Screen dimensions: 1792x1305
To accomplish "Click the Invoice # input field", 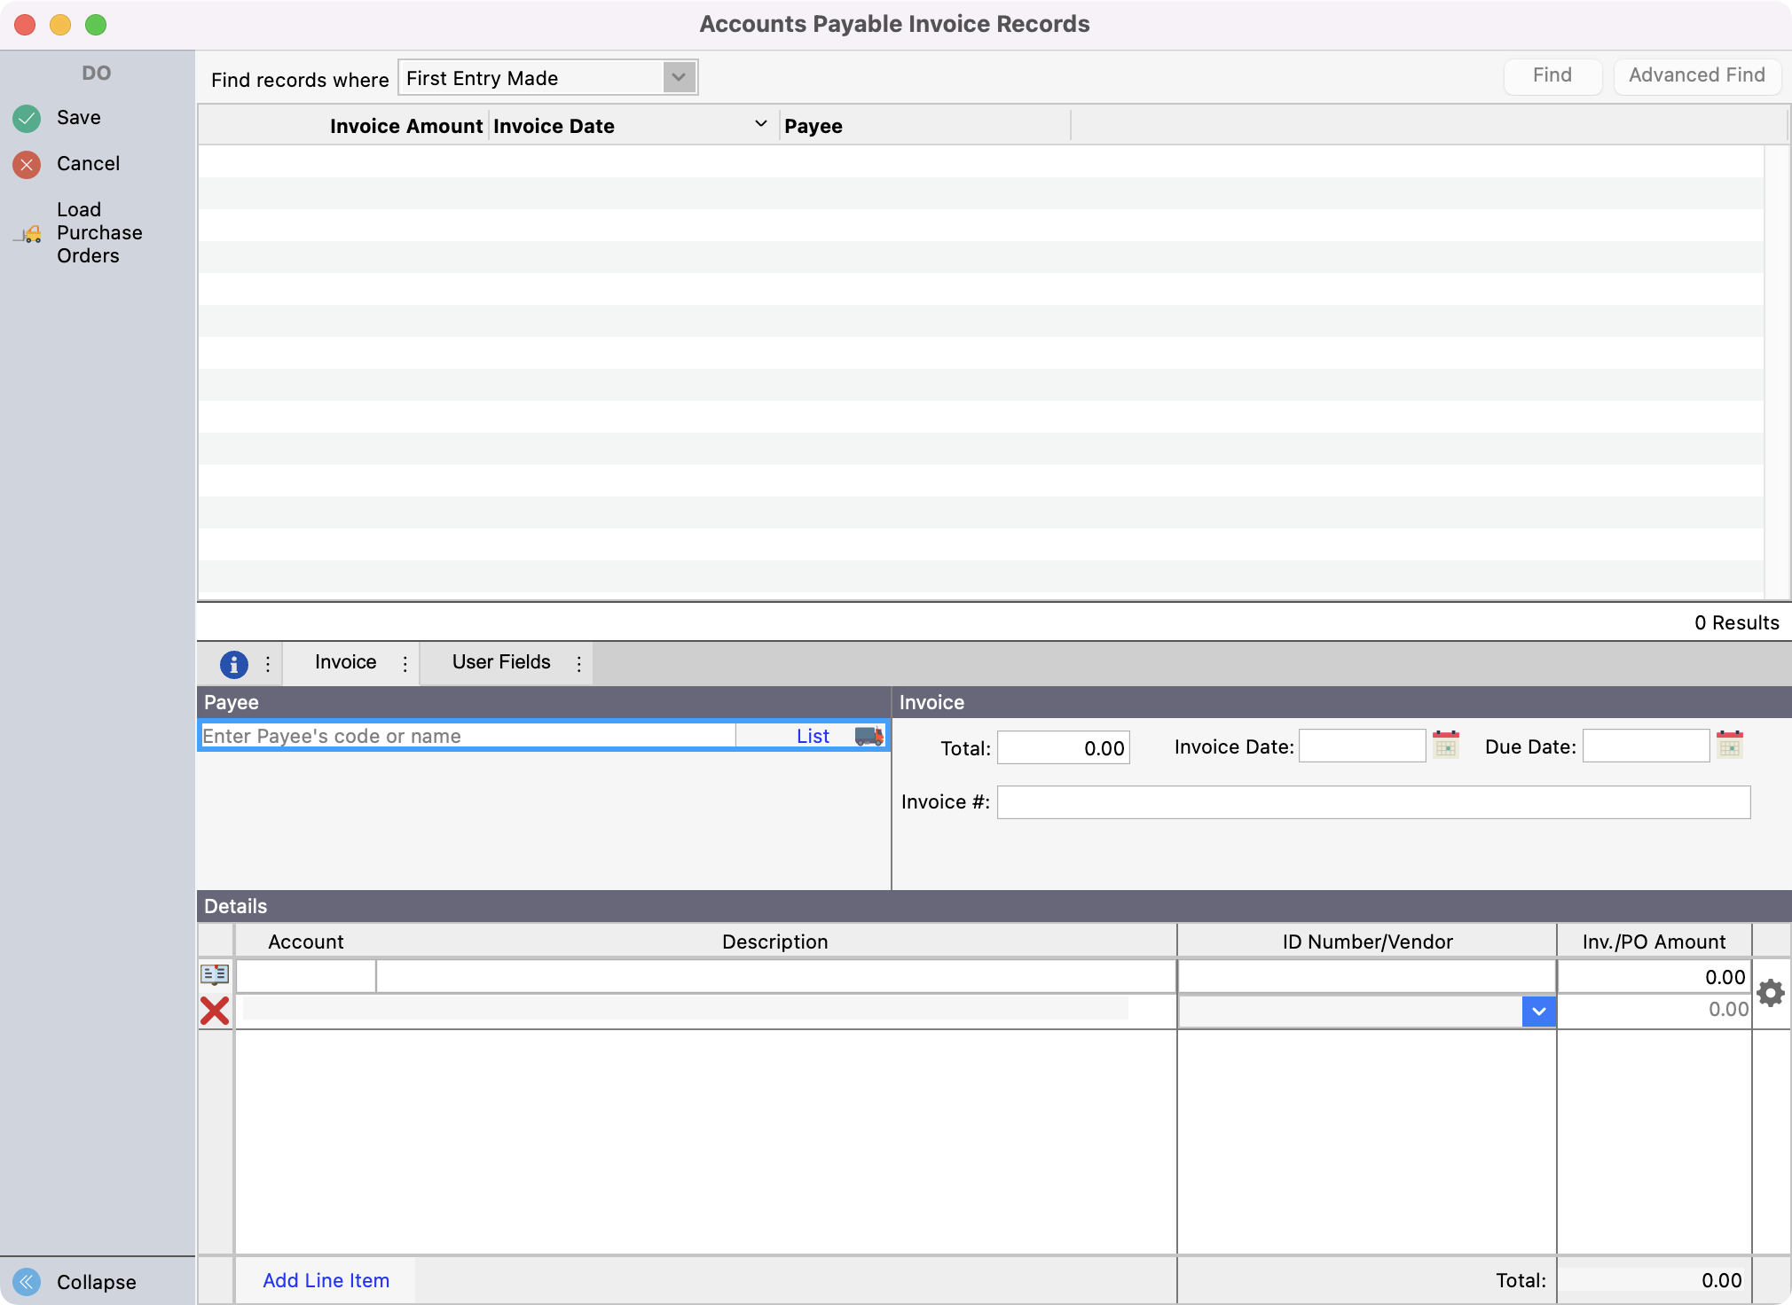I will click(x=1373, y=802).
